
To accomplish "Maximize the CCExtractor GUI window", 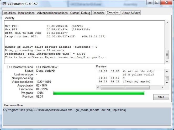I will click(x=157, y=3).
